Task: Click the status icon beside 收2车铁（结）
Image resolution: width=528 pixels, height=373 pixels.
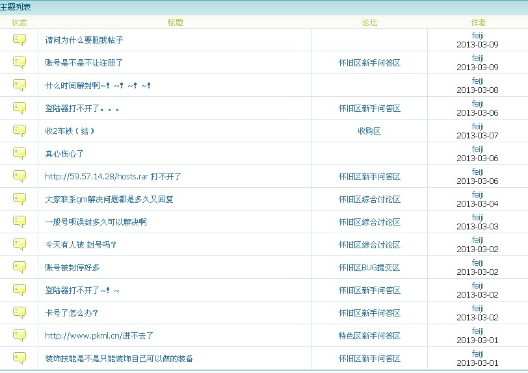Action: click(x=20, y=131)
